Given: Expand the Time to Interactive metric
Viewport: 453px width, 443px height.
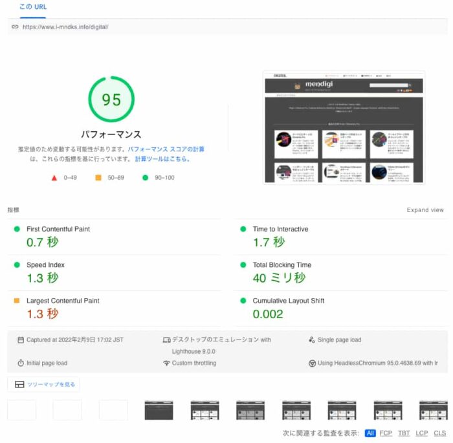Looking at the screenshot, I should click(340, 237).
